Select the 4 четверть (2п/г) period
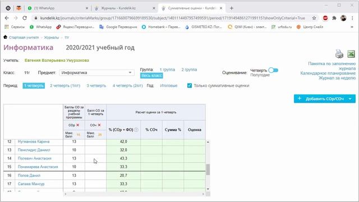359x202 pixels. pos(127,85)
